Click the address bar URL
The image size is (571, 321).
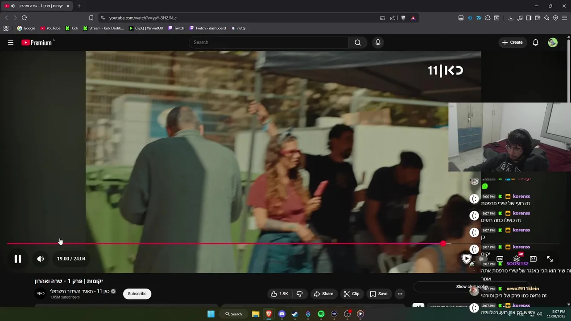(x=143, y=18)
